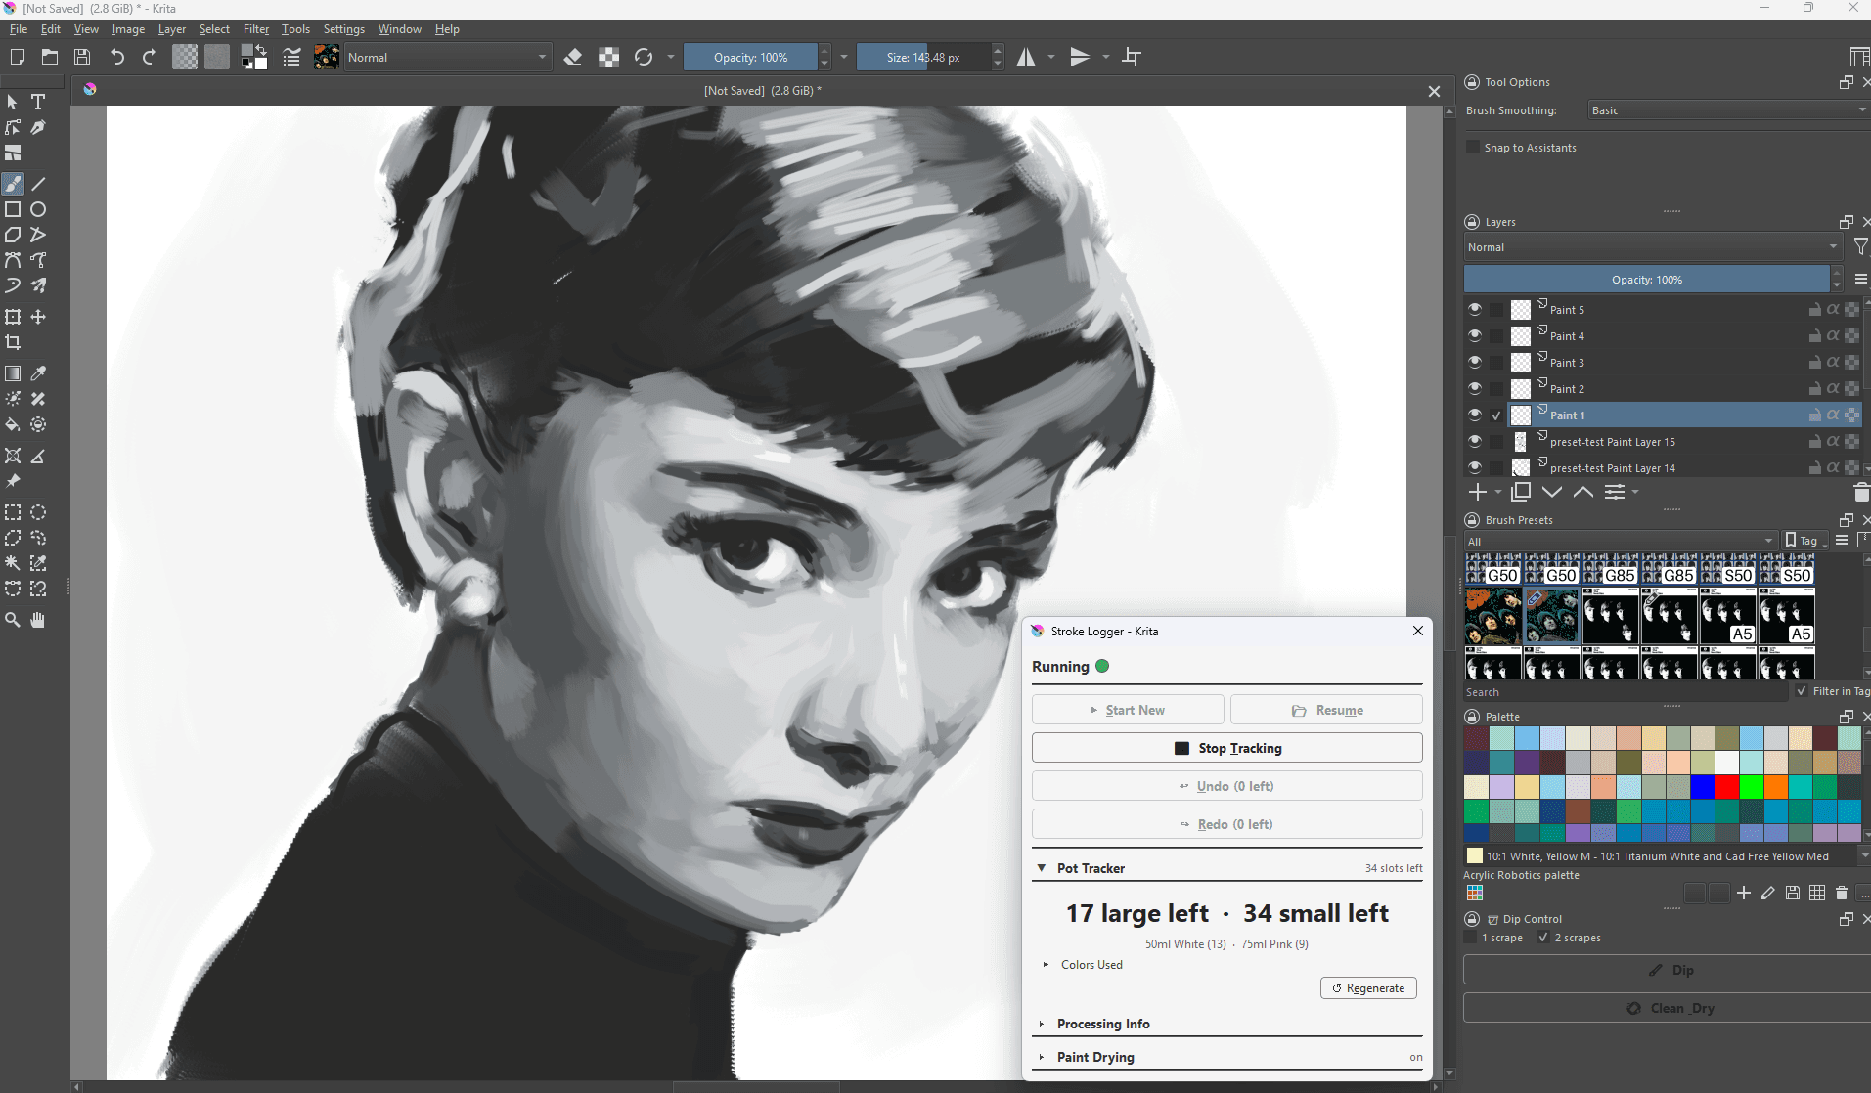Delete layer with trash icon
1871x1093 pixels.
(1861, 492)
